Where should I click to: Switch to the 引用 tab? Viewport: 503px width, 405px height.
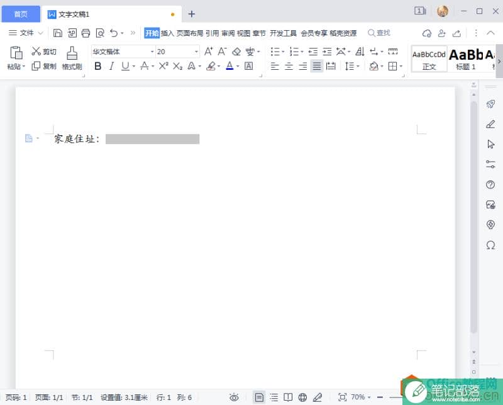point(212,33)
